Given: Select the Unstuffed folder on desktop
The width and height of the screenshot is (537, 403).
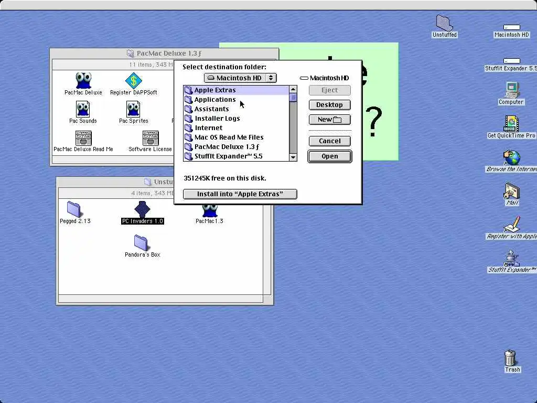Looking at the screenshot, I should click(x=444, y=23).
